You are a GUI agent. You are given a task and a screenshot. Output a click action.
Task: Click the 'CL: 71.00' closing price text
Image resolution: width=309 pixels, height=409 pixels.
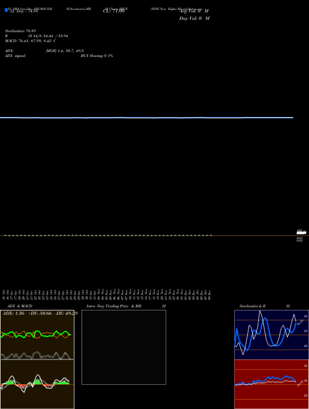pyautogui.click(x=114, y=11)
